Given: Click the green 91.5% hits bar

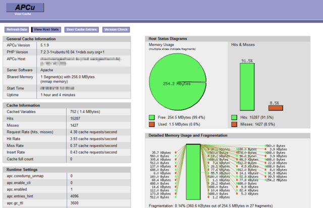Looking at the screenshot, I should click(247, 87).
